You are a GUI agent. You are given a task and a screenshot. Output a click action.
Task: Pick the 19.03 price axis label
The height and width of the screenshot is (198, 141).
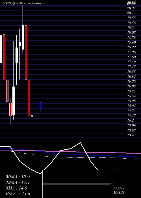tap(132, 33)
